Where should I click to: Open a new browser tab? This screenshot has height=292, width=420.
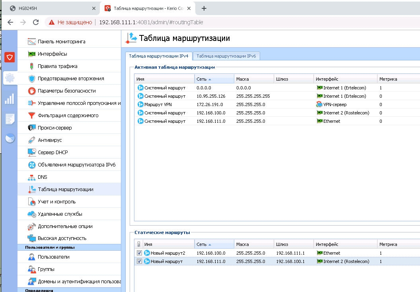[204, 8]
